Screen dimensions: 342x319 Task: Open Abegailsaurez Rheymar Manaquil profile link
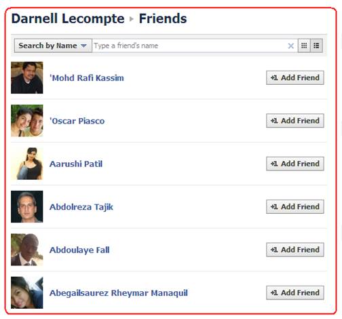(x=119, y=293)
